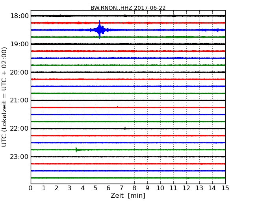This screenshot has height=204, width=256.
Task: Click the large blue seismic event burst
Action: point(99,30)
